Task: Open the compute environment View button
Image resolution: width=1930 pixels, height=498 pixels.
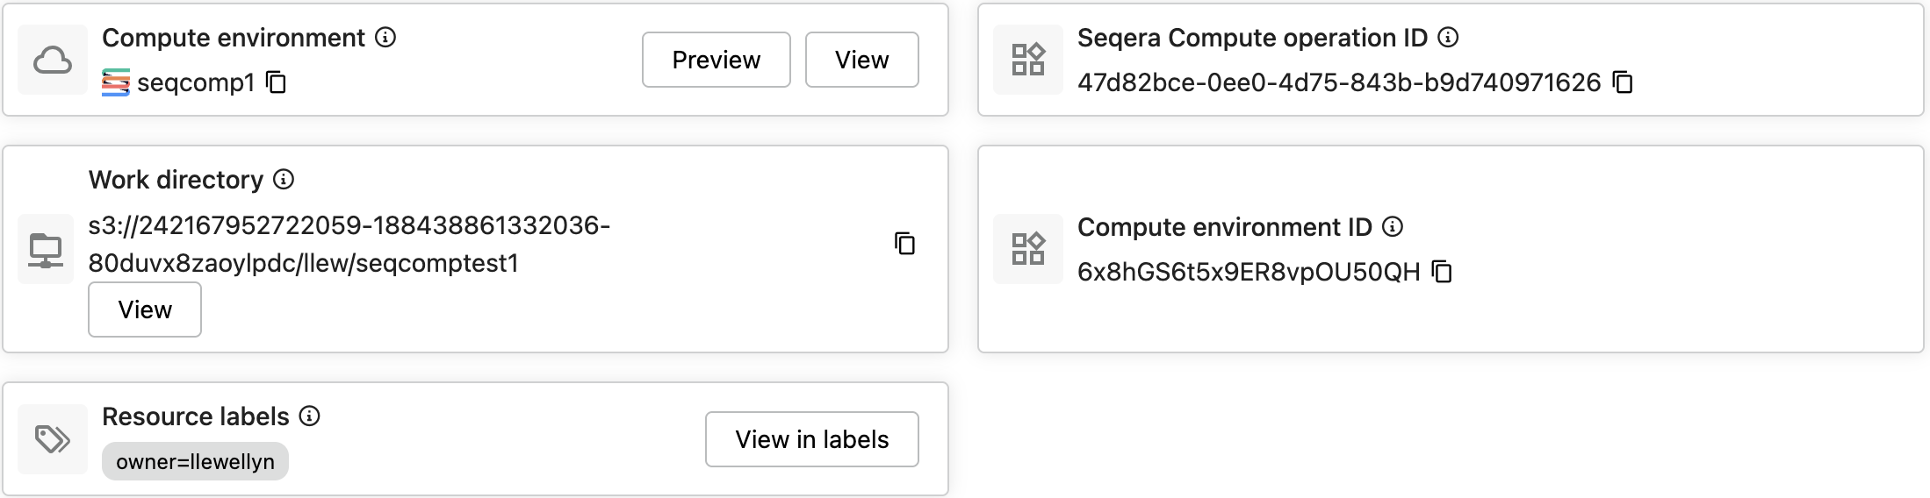Action: click(x=861, y=60)
